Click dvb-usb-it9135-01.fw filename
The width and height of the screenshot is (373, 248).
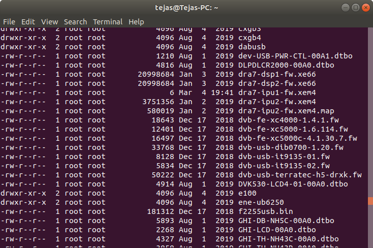tap(284, 157)
